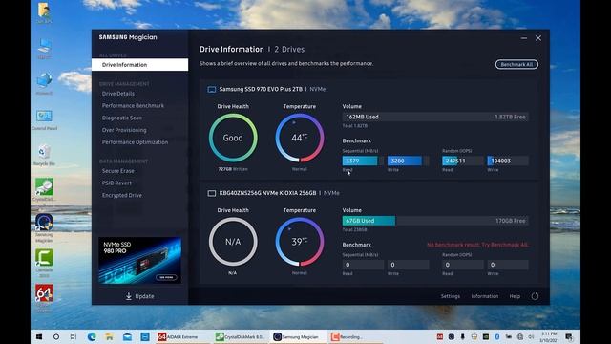Click the random write 104003 bar

508,161
